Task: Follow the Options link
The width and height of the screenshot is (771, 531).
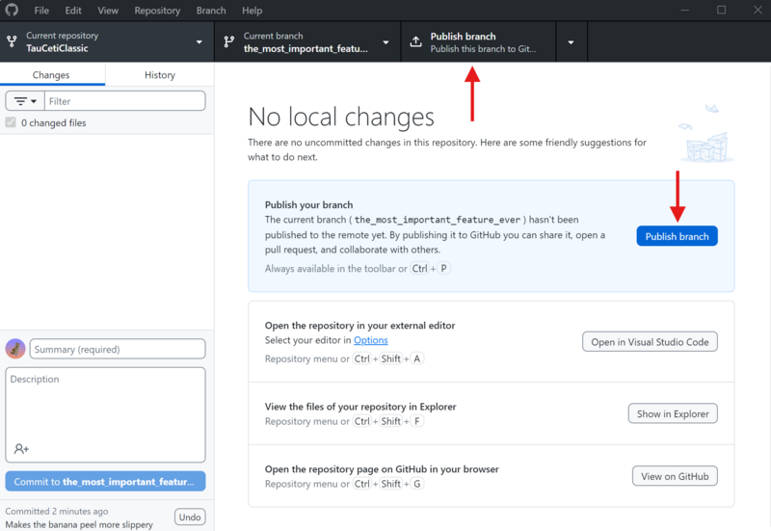Action: click(x=370, y=340)
